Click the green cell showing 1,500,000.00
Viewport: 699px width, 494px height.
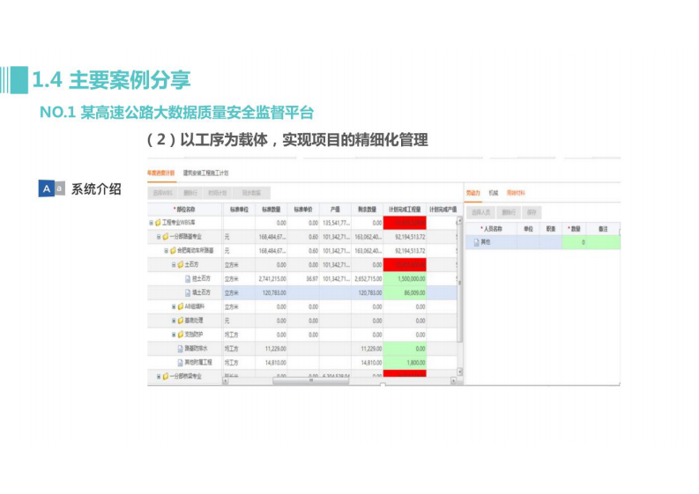[405, 279]
